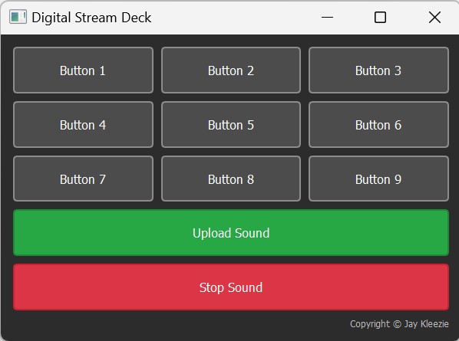Activate the Button 3 pad
Viewport: 459px width, 341px height.
click(x=378, y=70)
